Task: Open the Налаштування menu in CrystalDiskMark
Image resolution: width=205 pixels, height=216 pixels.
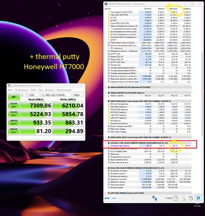Action: 21,90
